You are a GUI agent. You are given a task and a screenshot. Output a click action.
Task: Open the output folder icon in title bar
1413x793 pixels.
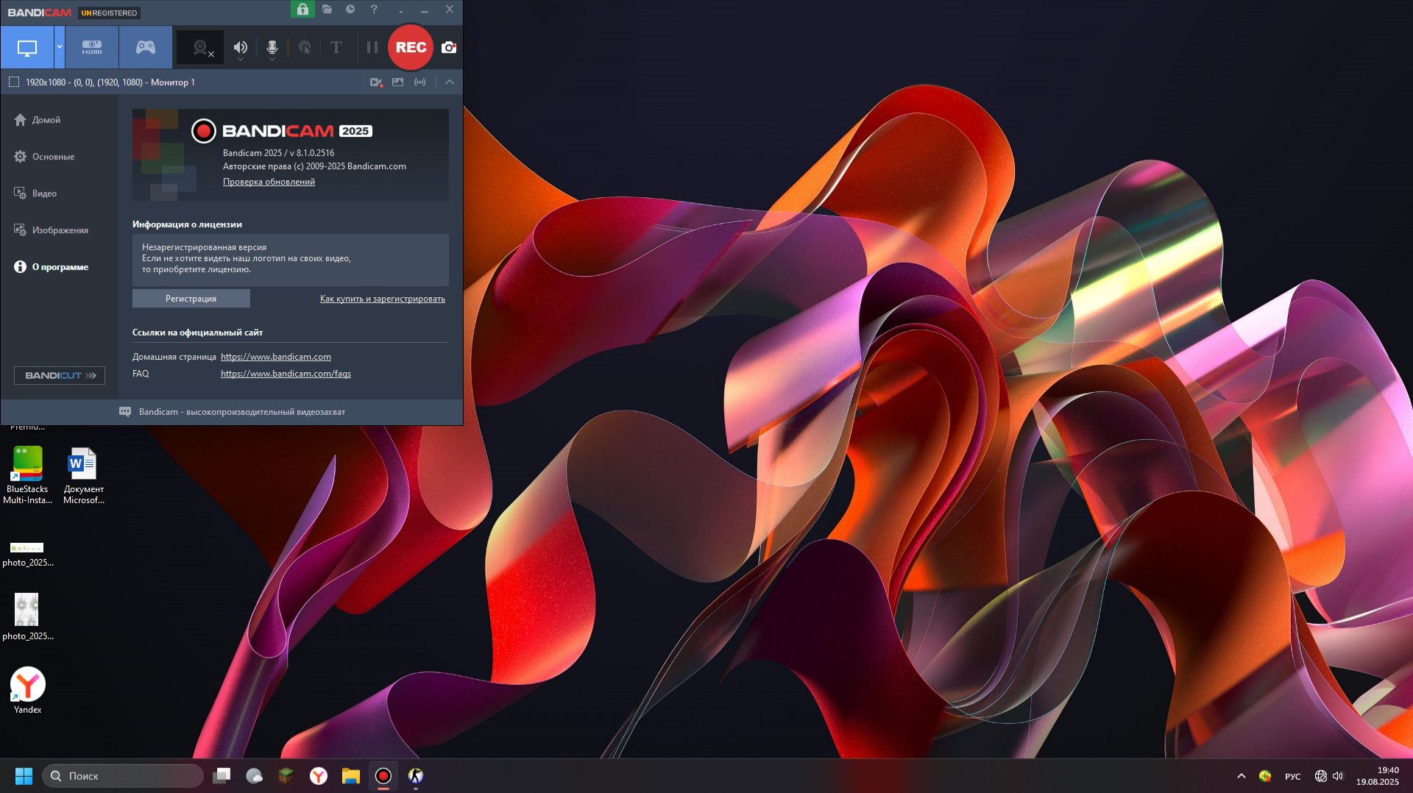click(327, 10)
